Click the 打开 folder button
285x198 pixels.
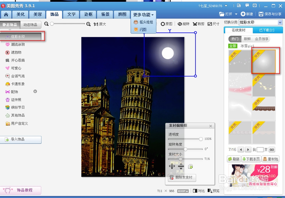[x=226, y=14]
